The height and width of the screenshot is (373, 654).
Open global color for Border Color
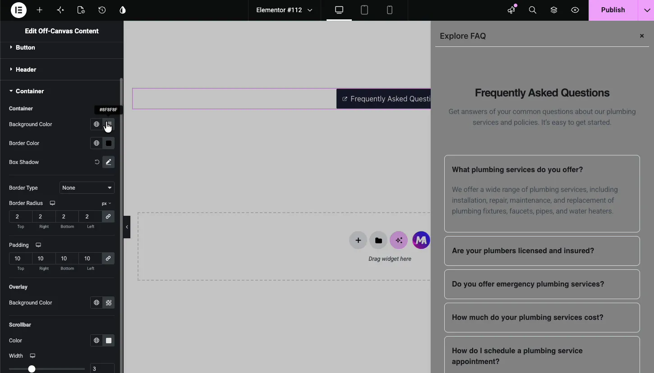coord(97,143)
